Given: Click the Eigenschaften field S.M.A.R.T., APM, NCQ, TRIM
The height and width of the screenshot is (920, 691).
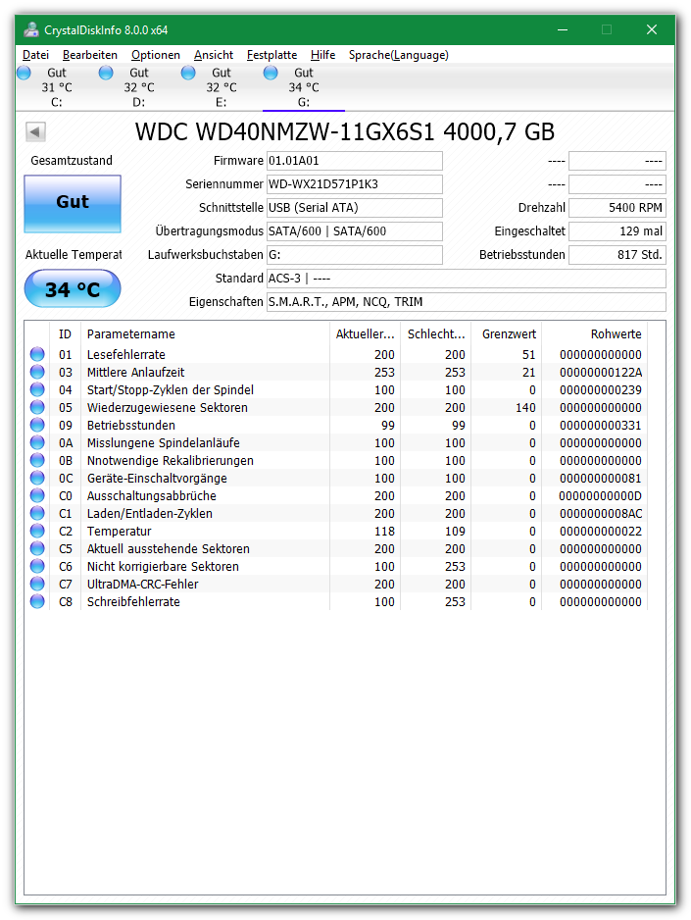Looking at the screenshot, I should coord(466,301).
